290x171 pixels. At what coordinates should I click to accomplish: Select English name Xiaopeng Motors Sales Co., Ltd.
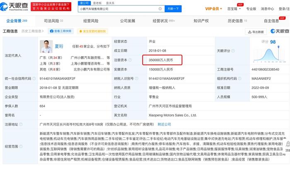[x=173, y=115]
